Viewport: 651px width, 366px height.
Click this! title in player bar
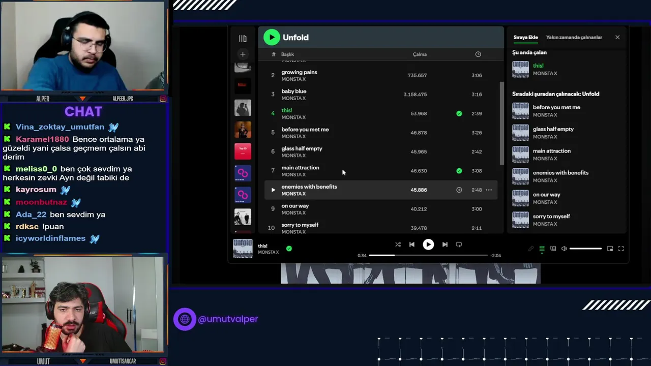pyautogui.click(x=262, y=246)
